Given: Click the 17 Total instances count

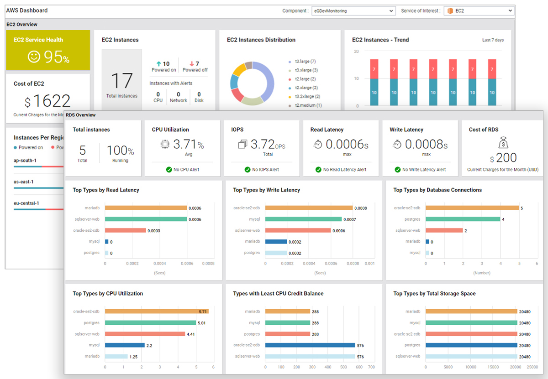Looking at the screenshot, I should [121, 81].
